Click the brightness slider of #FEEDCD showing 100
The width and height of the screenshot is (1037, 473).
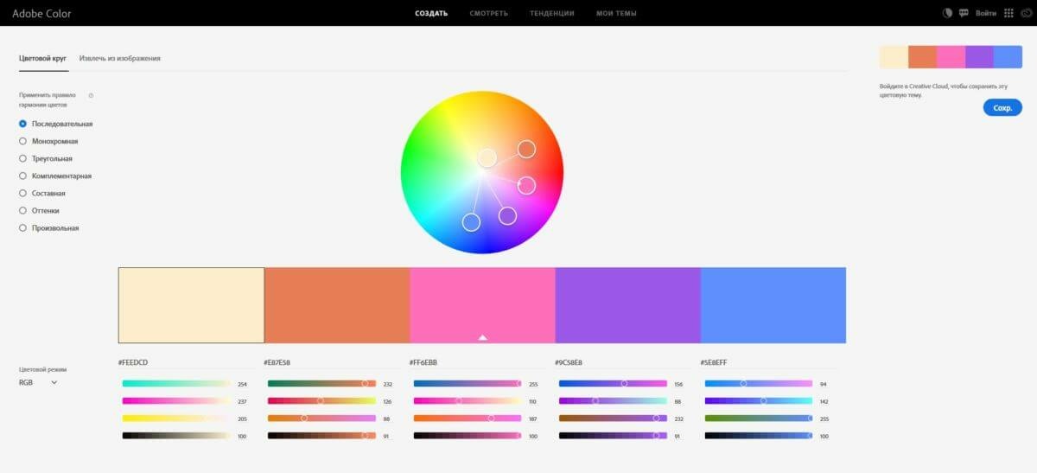coord(176,436)
